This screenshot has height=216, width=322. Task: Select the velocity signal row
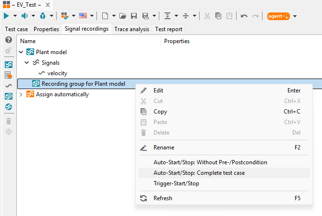click(x=57, y=73)
